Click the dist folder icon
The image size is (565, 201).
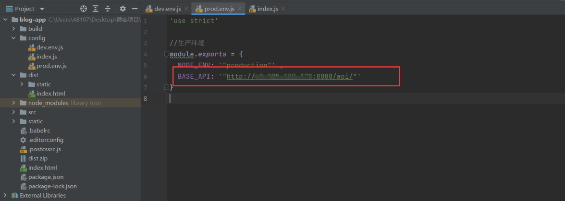(x=23, y=75)
